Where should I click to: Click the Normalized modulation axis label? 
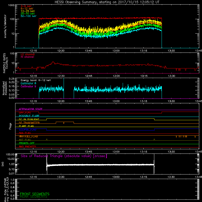click(x=5, y=88)
